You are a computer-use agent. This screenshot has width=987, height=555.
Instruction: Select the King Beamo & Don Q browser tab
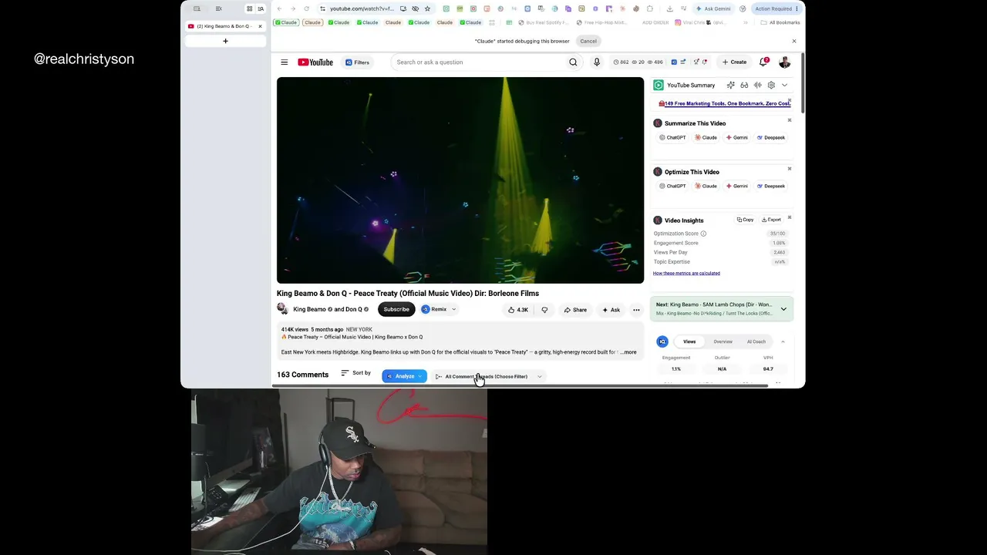coord(225,26)
